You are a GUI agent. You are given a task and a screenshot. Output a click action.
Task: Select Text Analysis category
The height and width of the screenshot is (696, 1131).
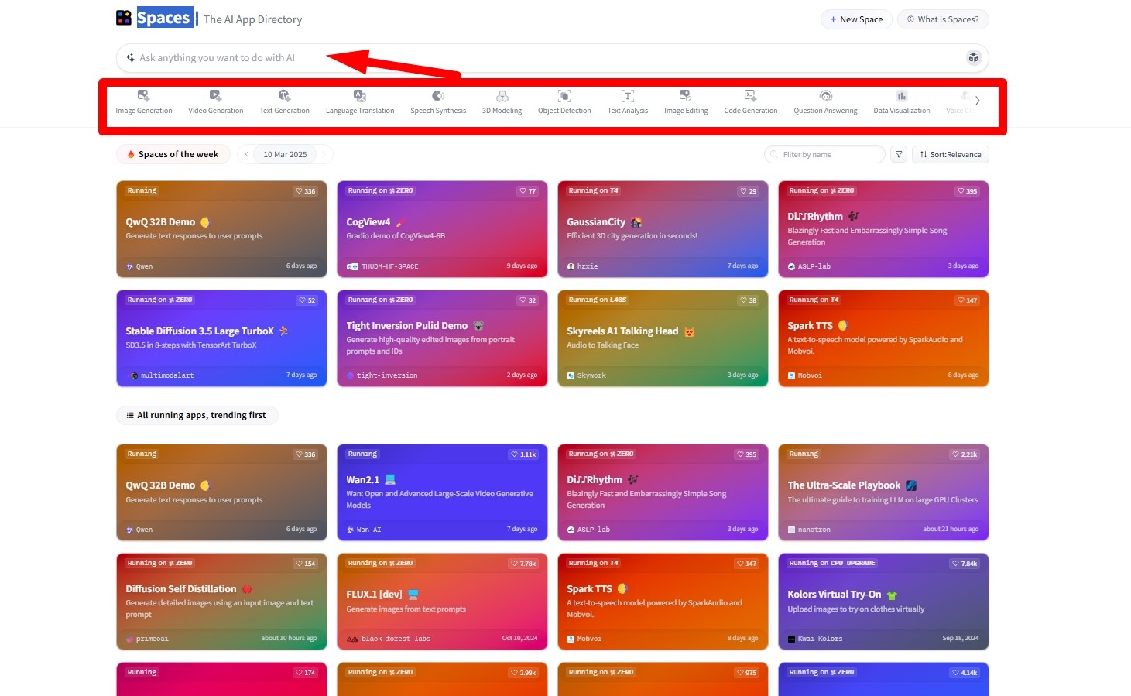pyautogui.click(x=628, y=101)
